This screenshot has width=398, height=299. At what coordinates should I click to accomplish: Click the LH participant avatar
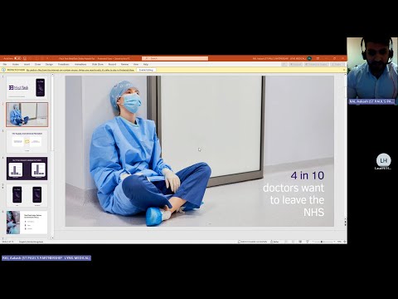pyautogui.click(x=383, y=160)
